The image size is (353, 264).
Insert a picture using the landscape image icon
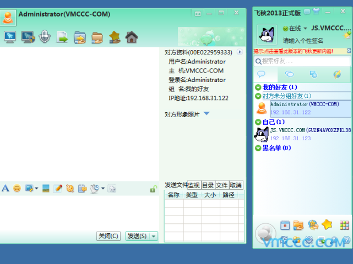(x=46, y=188)
